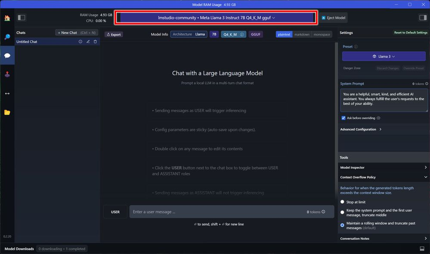Open the Home page icon in sidebar

click(7, 18)
